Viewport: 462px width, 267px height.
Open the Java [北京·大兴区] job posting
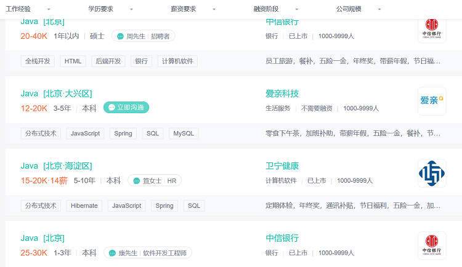56,94
